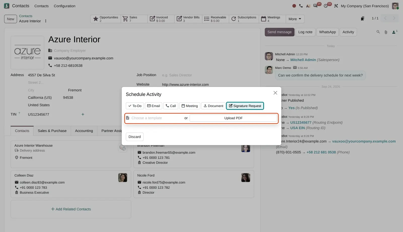Click the email envelope icon beside Marc Demo
The width and height of the screenshot is (403, 232).
[295, 68]
